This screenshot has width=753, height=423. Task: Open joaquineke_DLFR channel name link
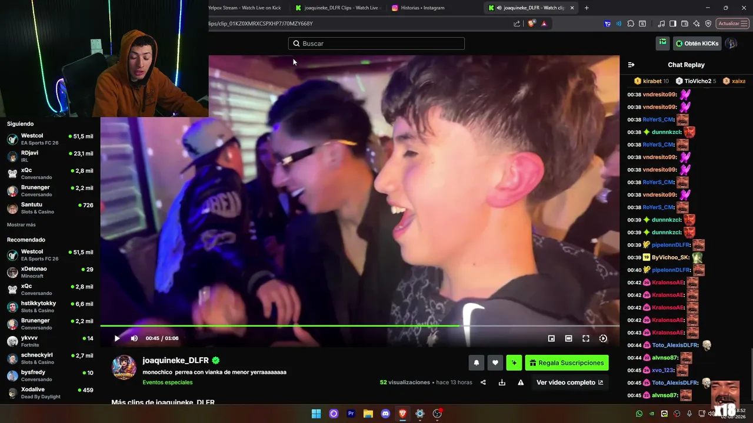click(x=176, y=360)
